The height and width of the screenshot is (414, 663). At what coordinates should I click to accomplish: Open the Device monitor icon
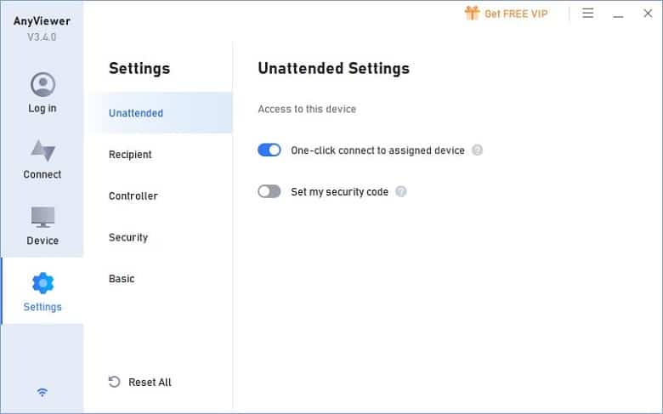(42, 217)
